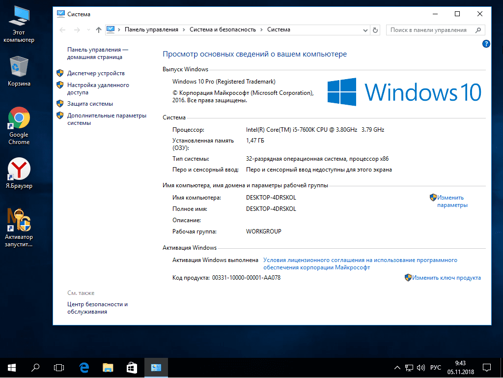Click the help question mark icon
503x378 pixels.
click(486, 44)
